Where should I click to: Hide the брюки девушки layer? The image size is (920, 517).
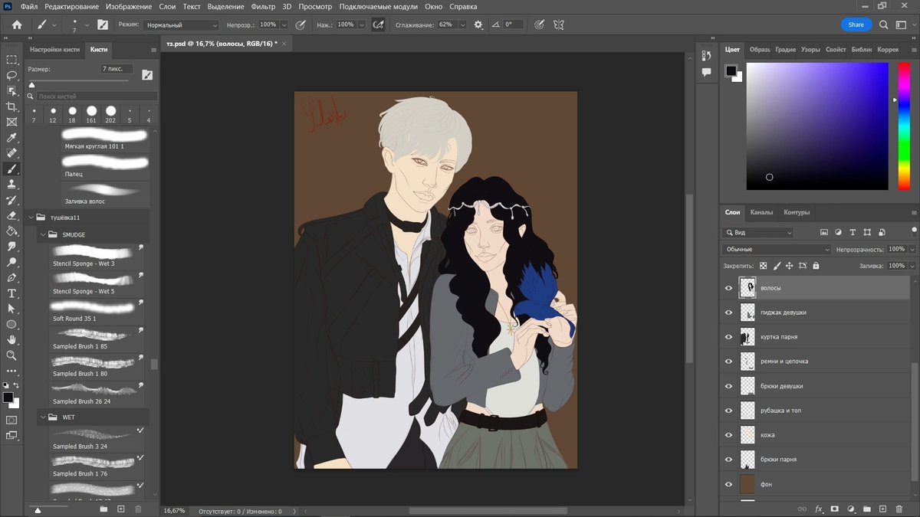[729, 386]
